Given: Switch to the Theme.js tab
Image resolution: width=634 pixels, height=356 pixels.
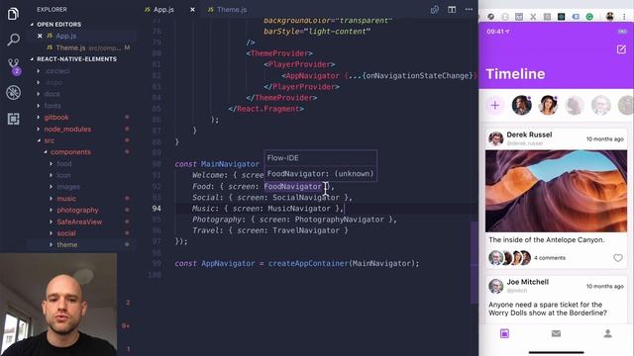Looking at the screenshot, I should coord(227,9).
